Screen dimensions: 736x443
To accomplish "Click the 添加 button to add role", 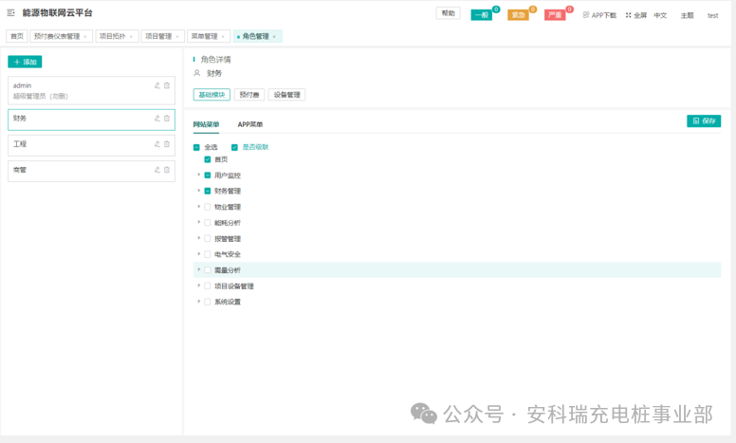I will pyautogui.click(x=25, y=62).
